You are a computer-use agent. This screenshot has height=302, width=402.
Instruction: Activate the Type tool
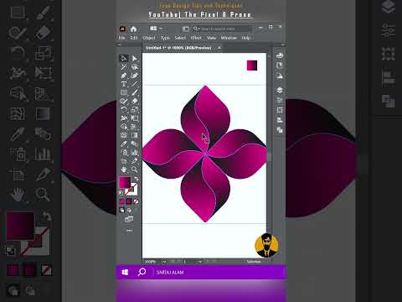tap(124, 84)
